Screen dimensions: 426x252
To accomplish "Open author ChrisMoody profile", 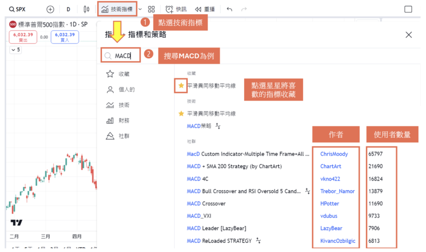I will pos(334,154).
